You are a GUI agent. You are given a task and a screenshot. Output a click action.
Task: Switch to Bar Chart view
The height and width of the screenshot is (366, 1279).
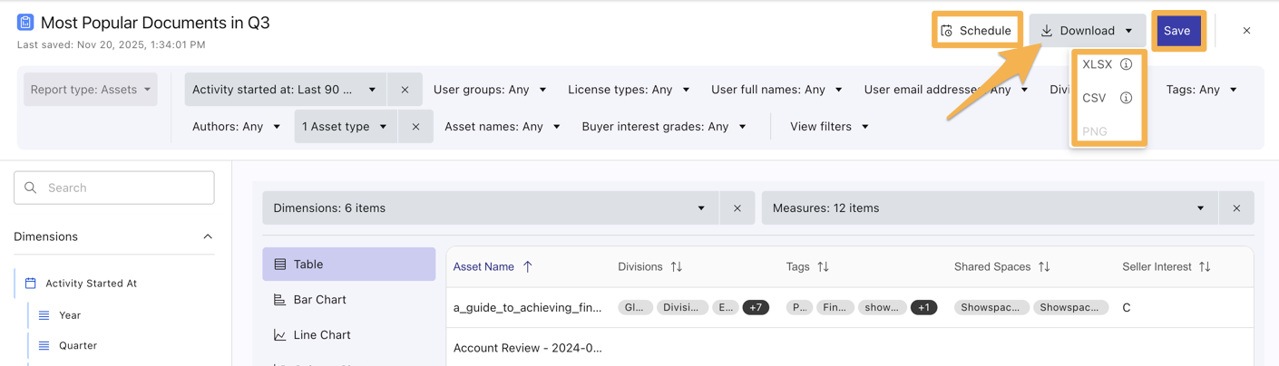pos(319,300)
